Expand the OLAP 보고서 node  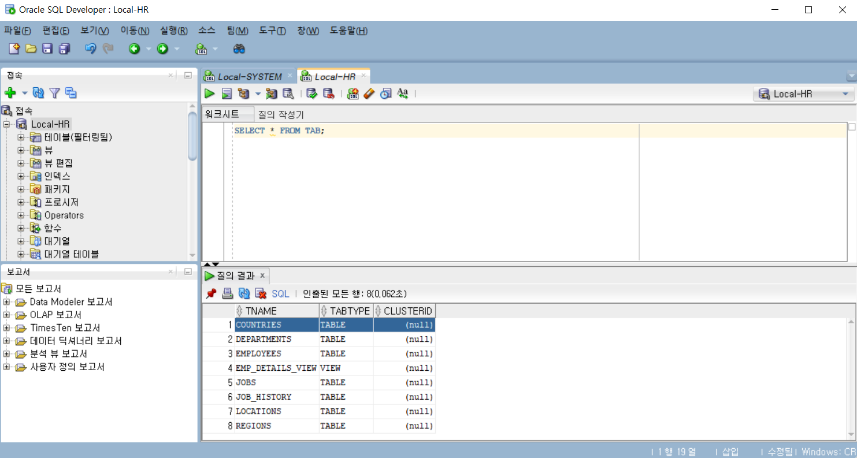pos(6,315)
